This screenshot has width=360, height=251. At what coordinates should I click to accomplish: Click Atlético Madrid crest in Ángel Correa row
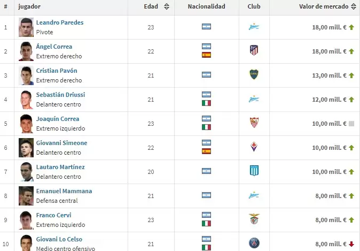[254, 51]
